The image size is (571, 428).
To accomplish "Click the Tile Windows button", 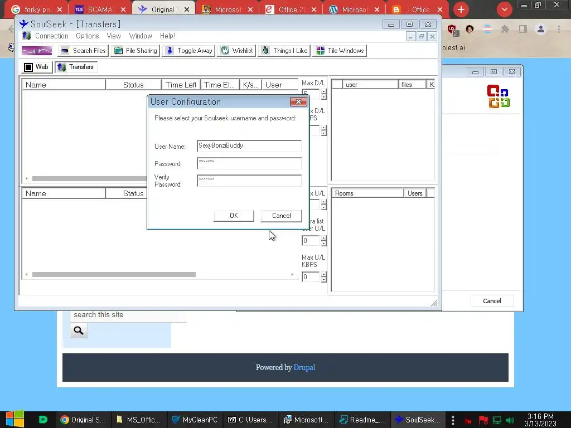I will point(340,51).
